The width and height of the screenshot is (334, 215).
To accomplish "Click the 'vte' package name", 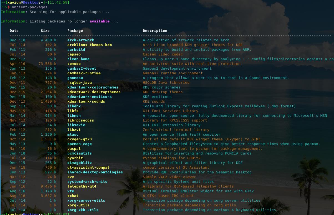I will (71, 191).
